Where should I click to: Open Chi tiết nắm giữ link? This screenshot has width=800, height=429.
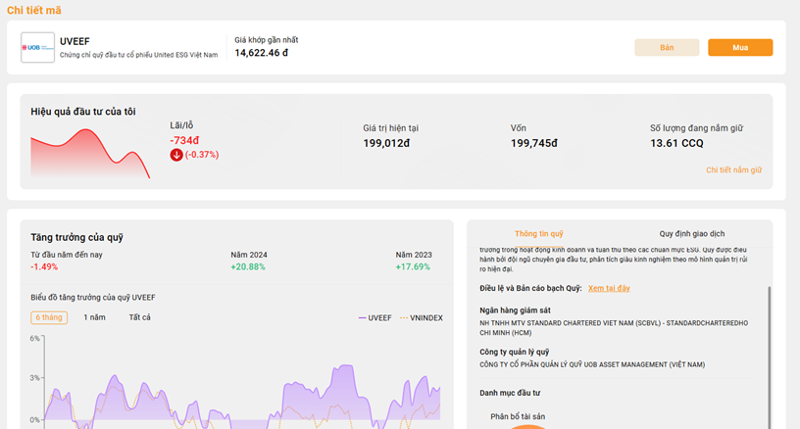point(733,170)
